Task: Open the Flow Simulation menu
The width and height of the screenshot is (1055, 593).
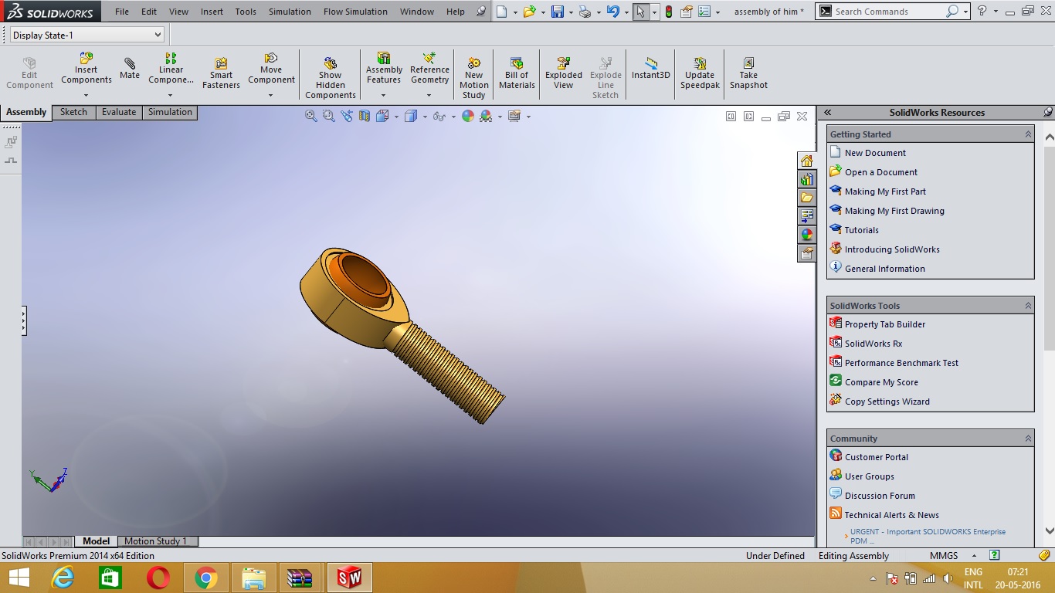Action: point(355,12)
